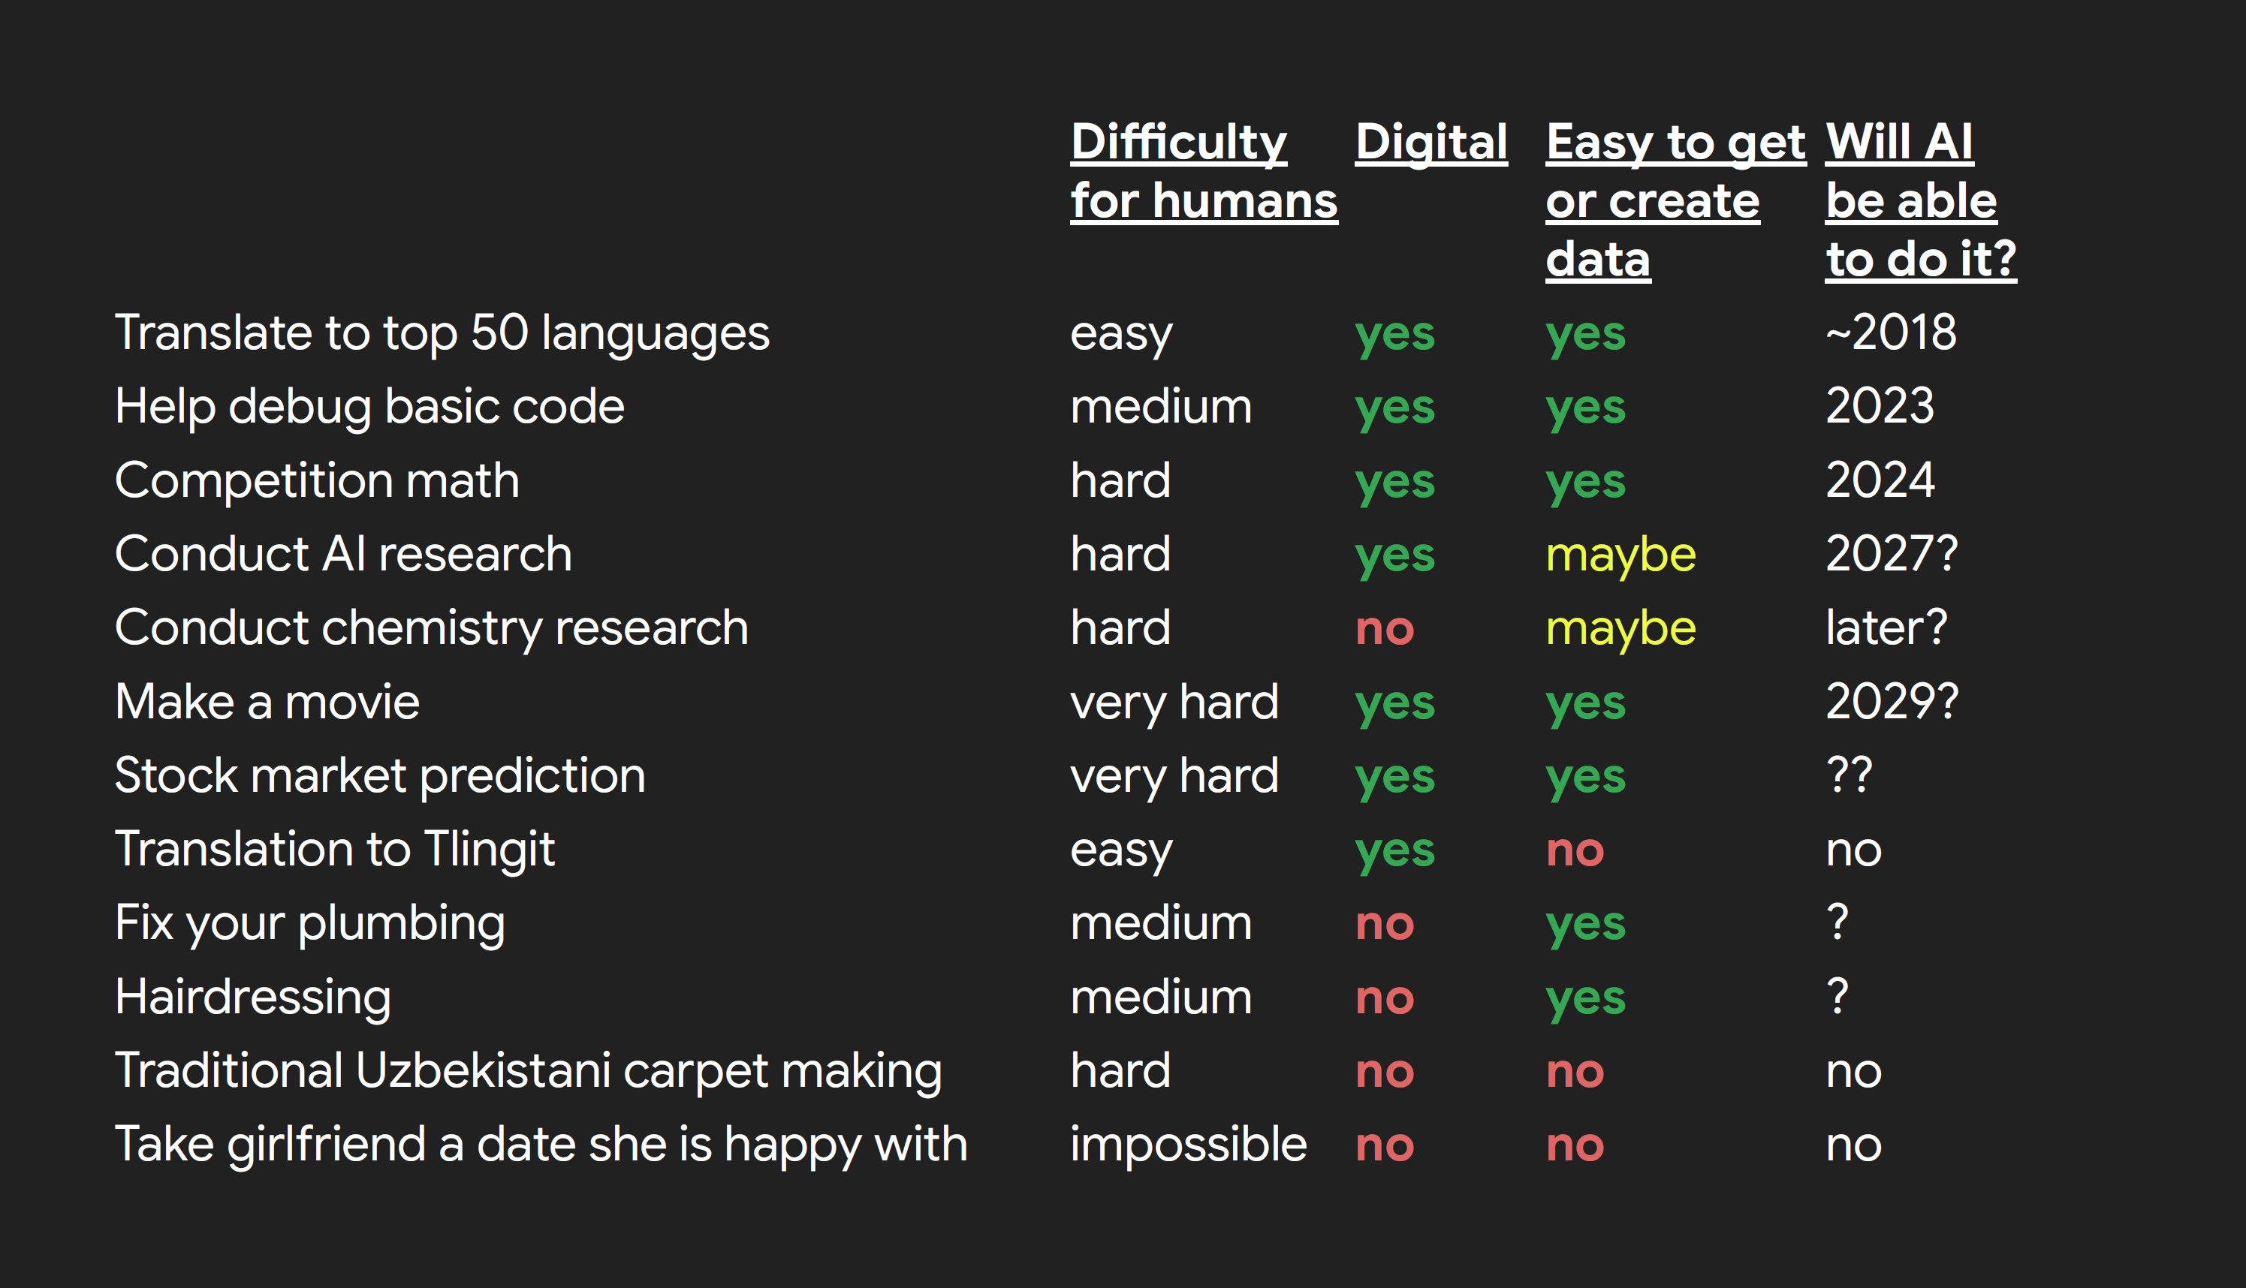Select the 'Translation to Tlingit' row label
Image resolution: width=2246 pixels, height=1288 pixels.
point(334,849)
